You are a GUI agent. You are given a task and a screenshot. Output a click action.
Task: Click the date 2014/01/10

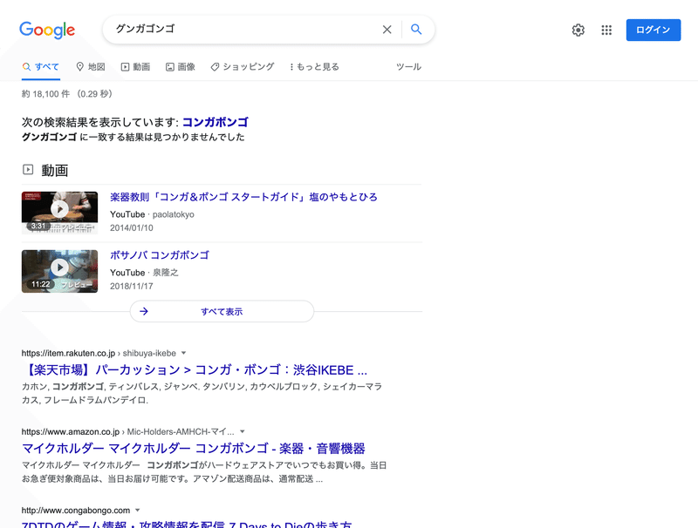132,227
